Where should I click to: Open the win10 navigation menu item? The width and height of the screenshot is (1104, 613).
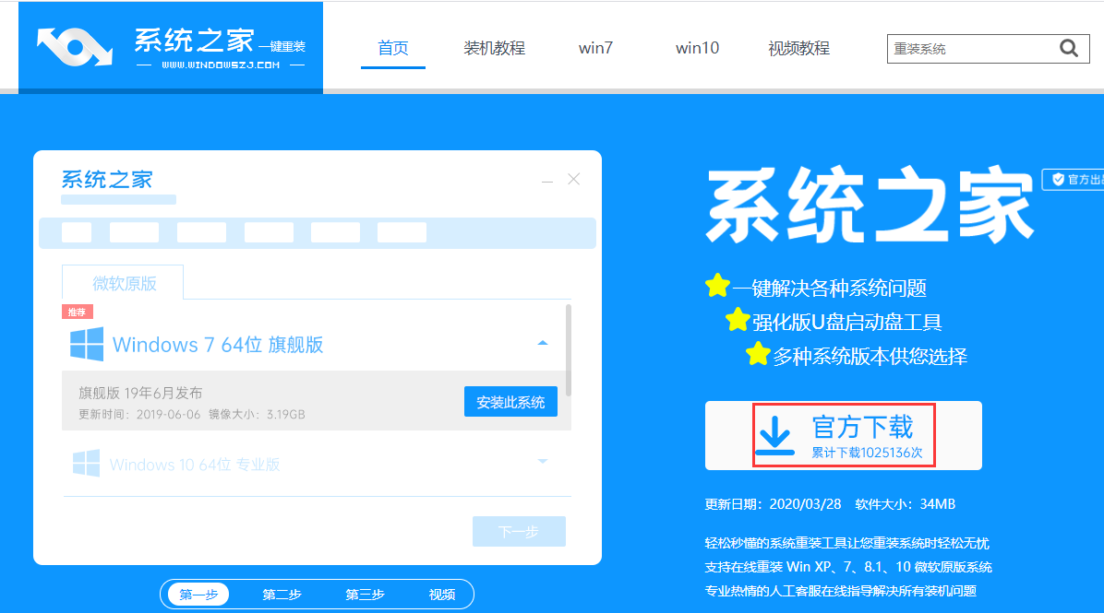[x=696, y=48]
